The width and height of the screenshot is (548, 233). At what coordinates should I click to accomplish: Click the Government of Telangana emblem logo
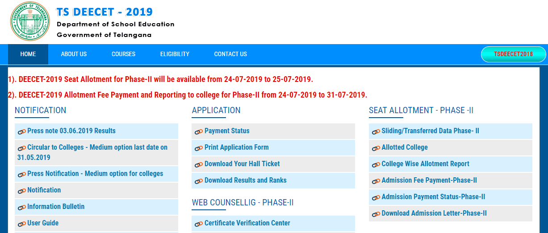pos(30,21)
